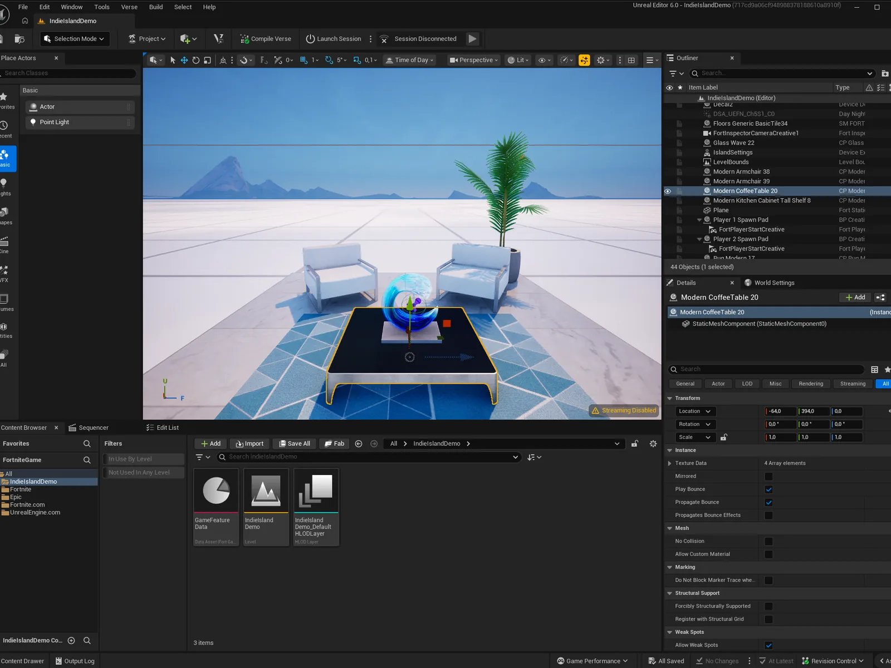Select Rendering filter tab in Details

tap(811, 384)
